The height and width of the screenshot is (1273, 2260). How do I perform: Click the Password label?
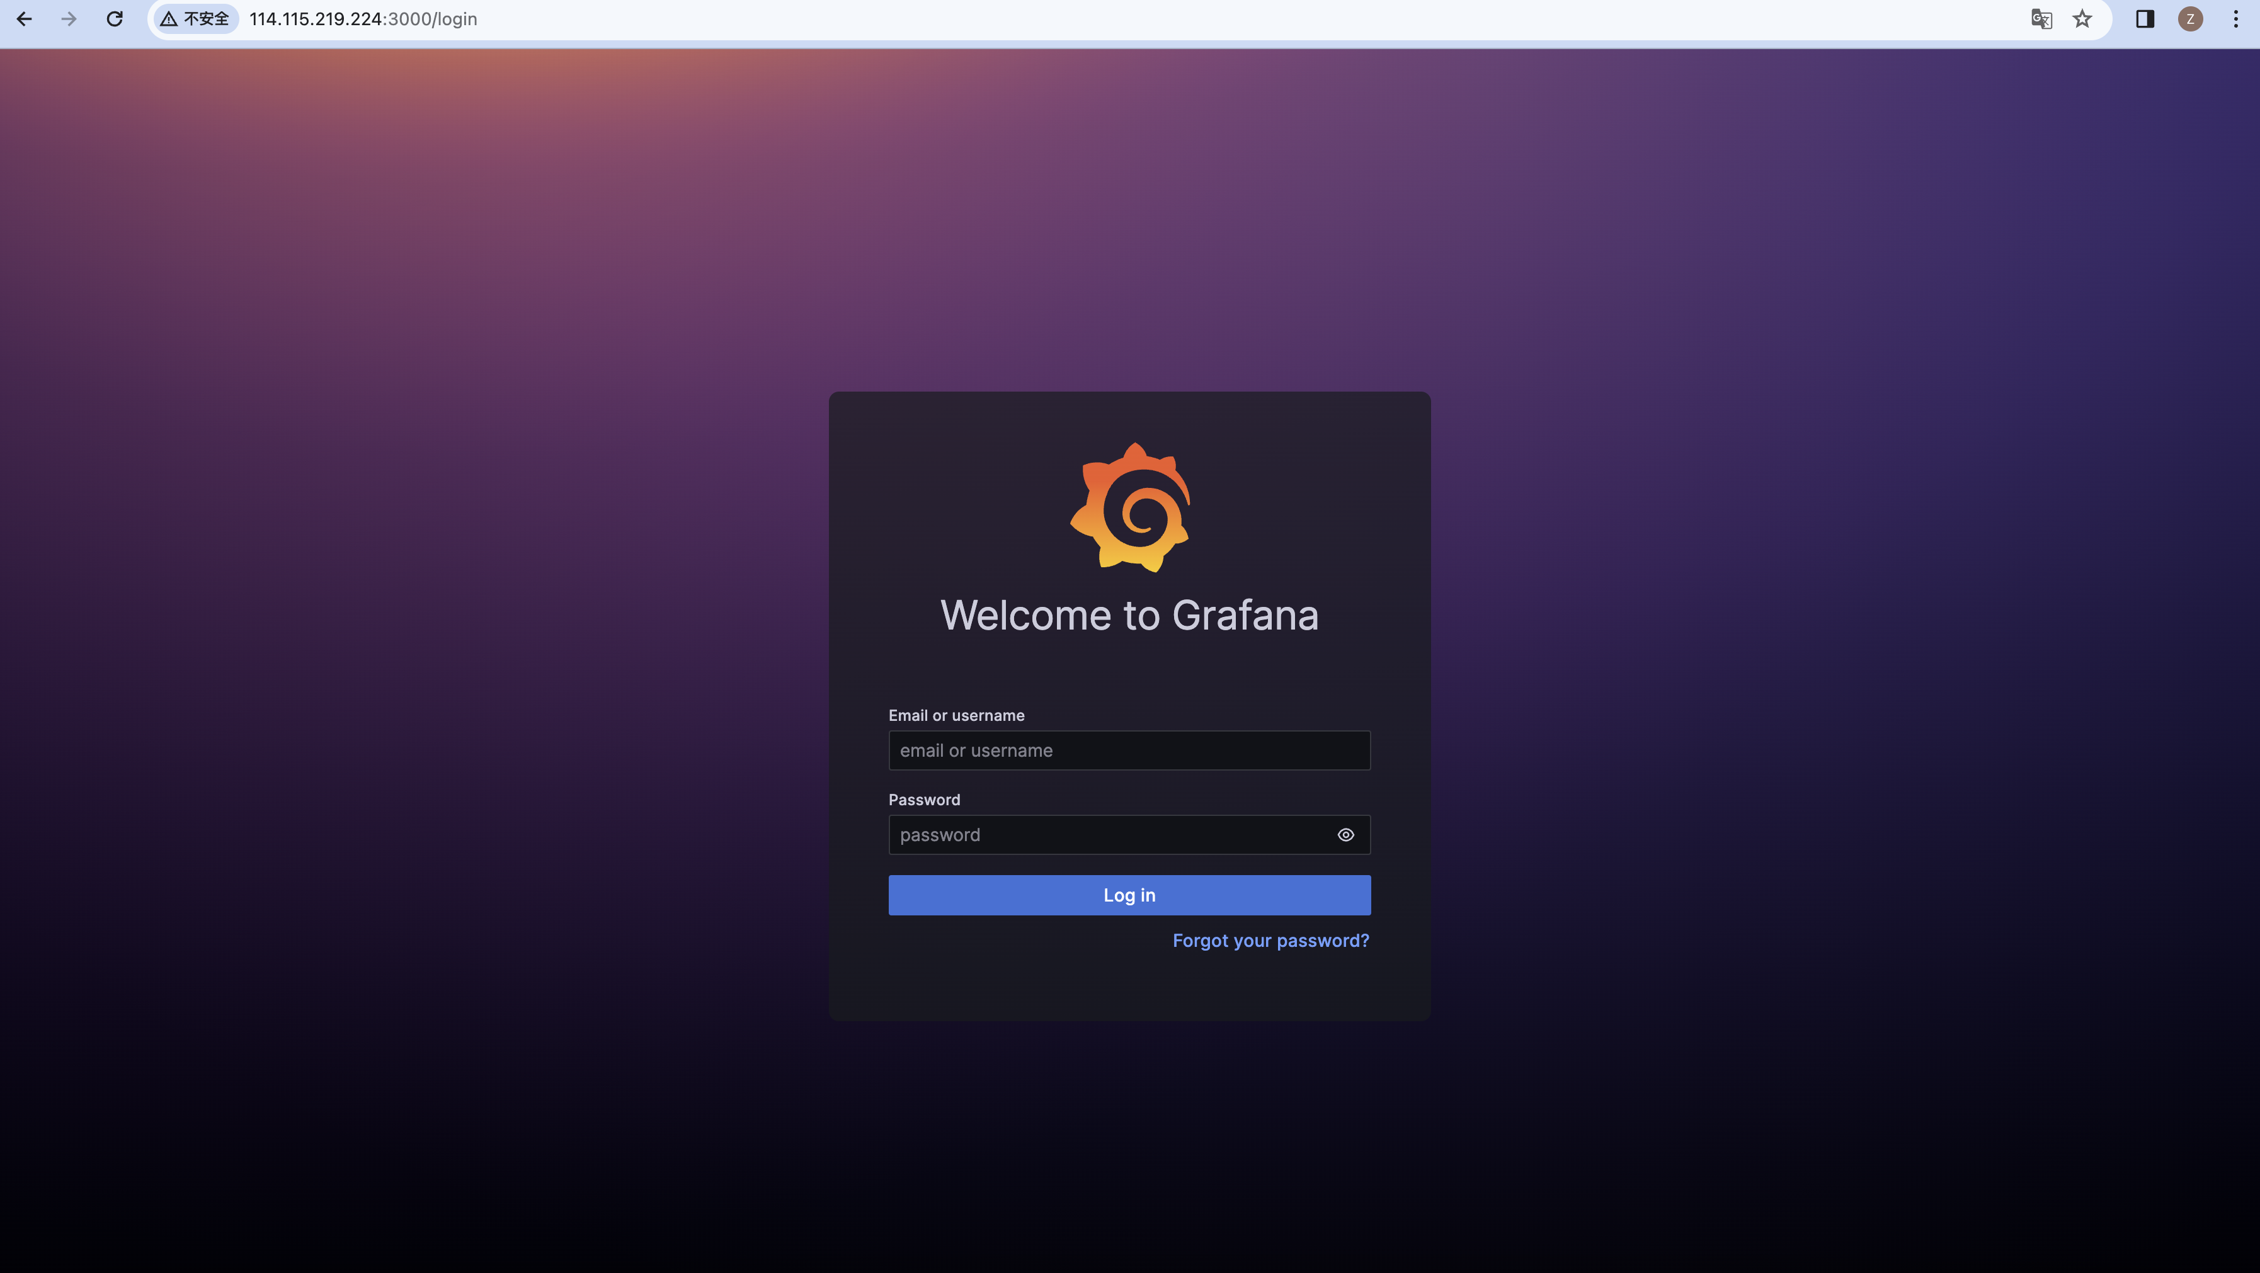(x=924, y=800)
